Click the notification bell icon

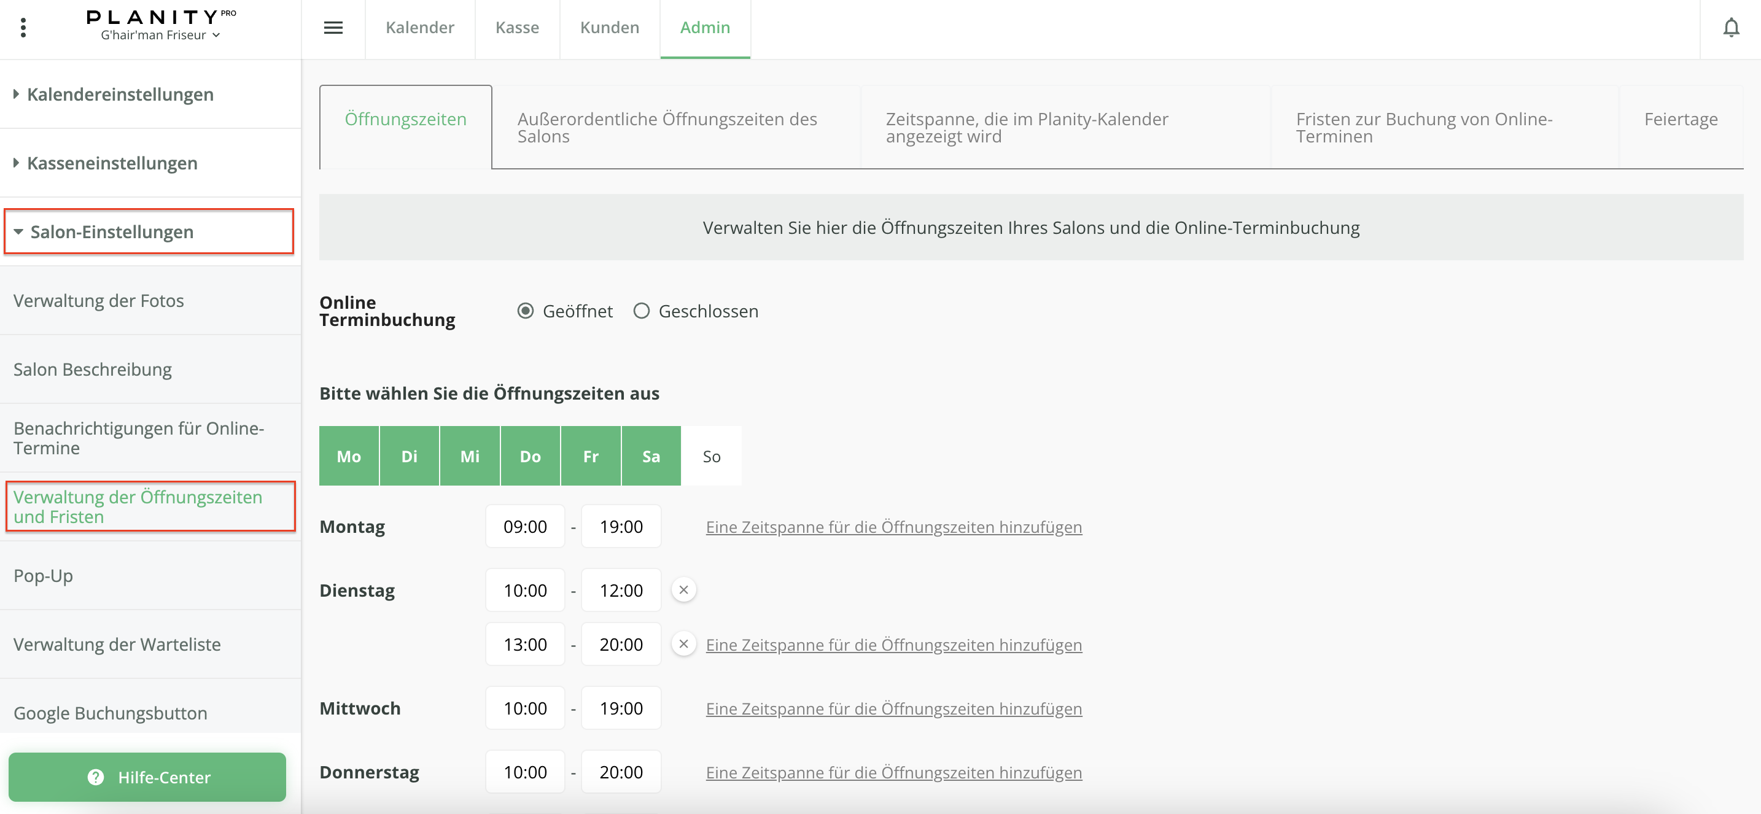tap(1730, 28)
